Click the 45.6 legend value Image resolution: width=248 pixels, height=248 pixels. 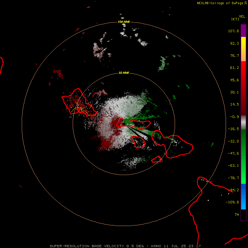[x=234, y=80]
